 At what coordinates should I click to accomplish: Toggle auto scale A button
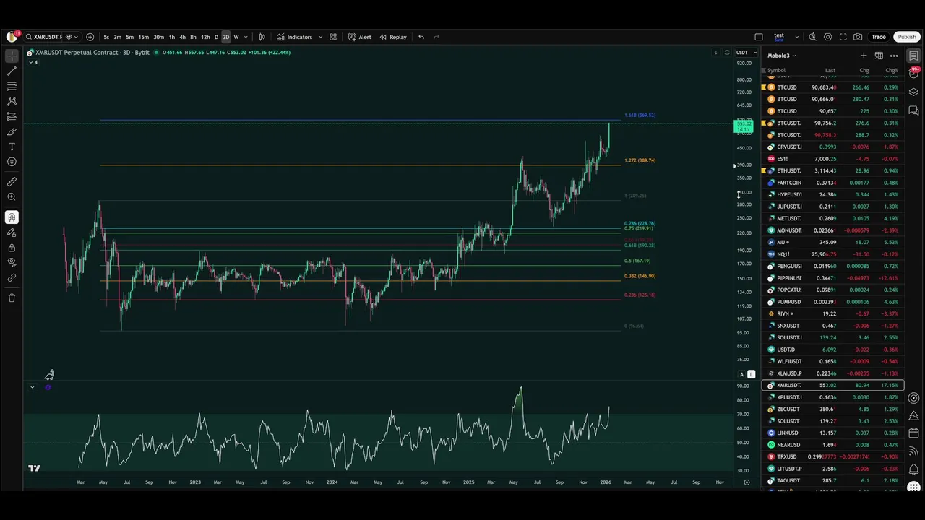tap(741, 374)
